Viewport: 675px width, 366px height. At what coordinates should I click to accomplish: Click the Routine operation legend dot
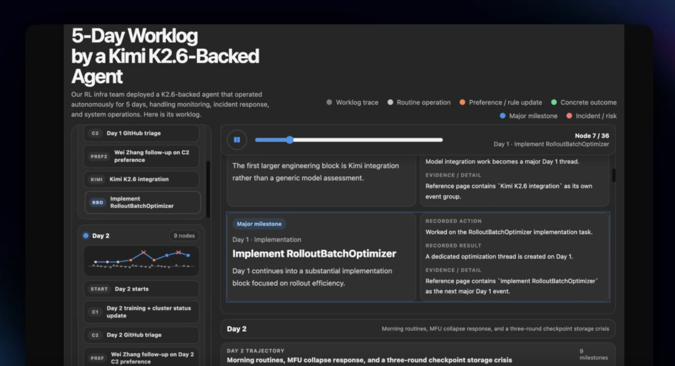tap(391, 102)
